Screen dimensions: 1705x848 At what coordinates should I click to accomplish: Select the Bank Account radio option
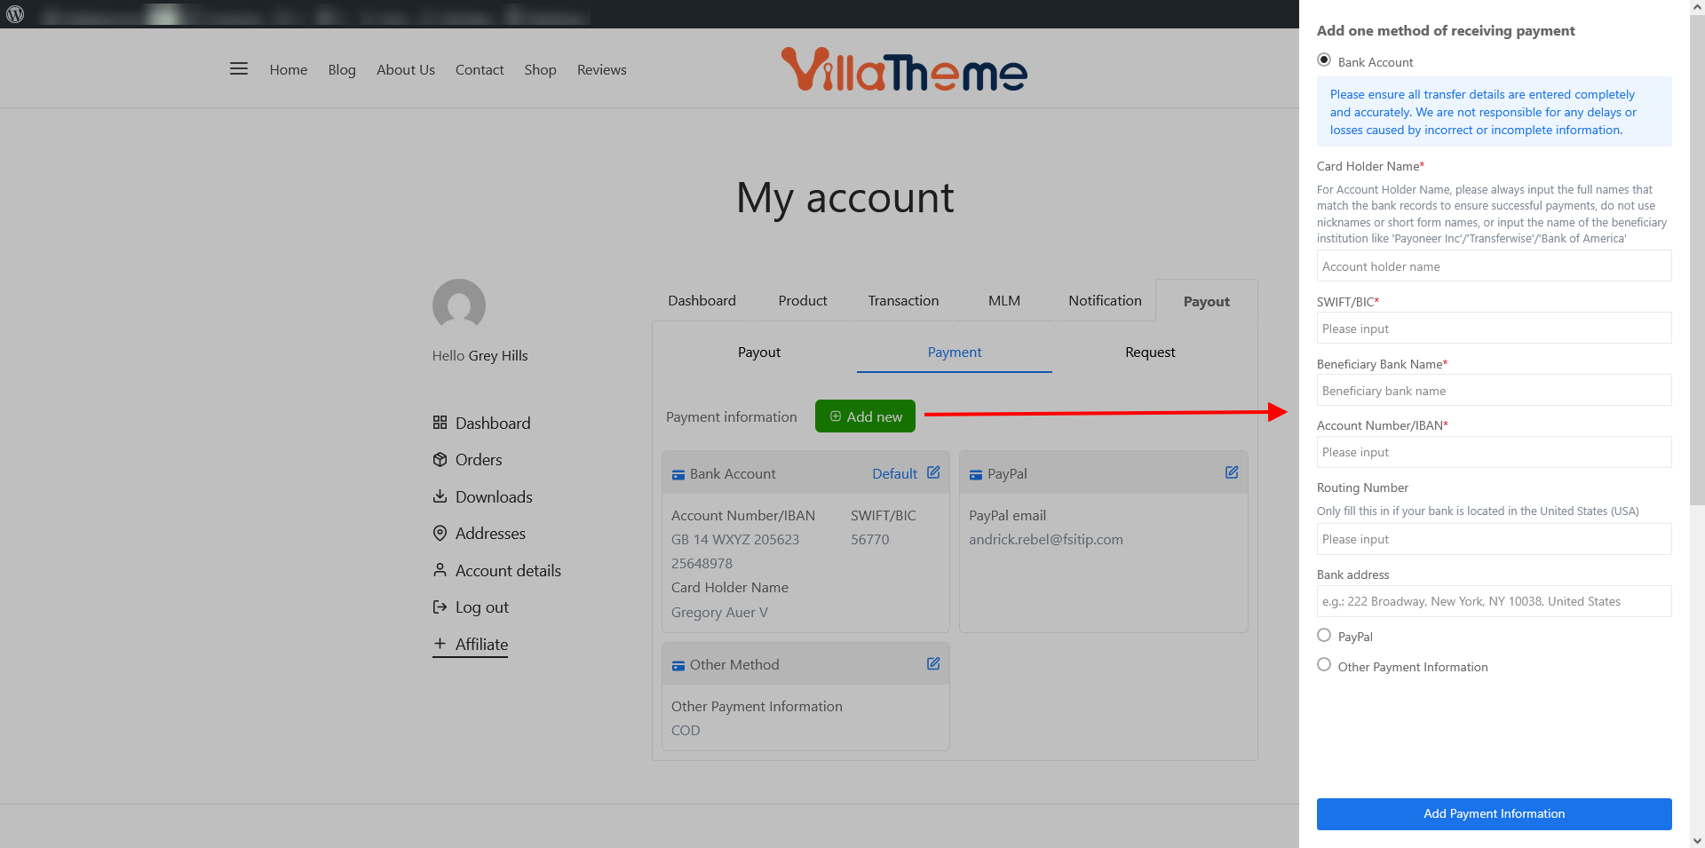pos(1324,59)
